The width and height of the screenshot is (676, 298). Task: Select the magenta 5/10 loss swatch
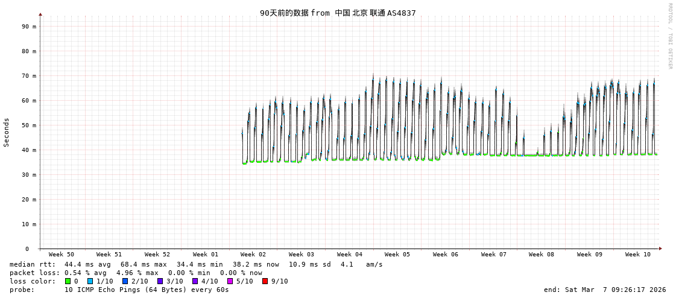(x=230, y=281)
